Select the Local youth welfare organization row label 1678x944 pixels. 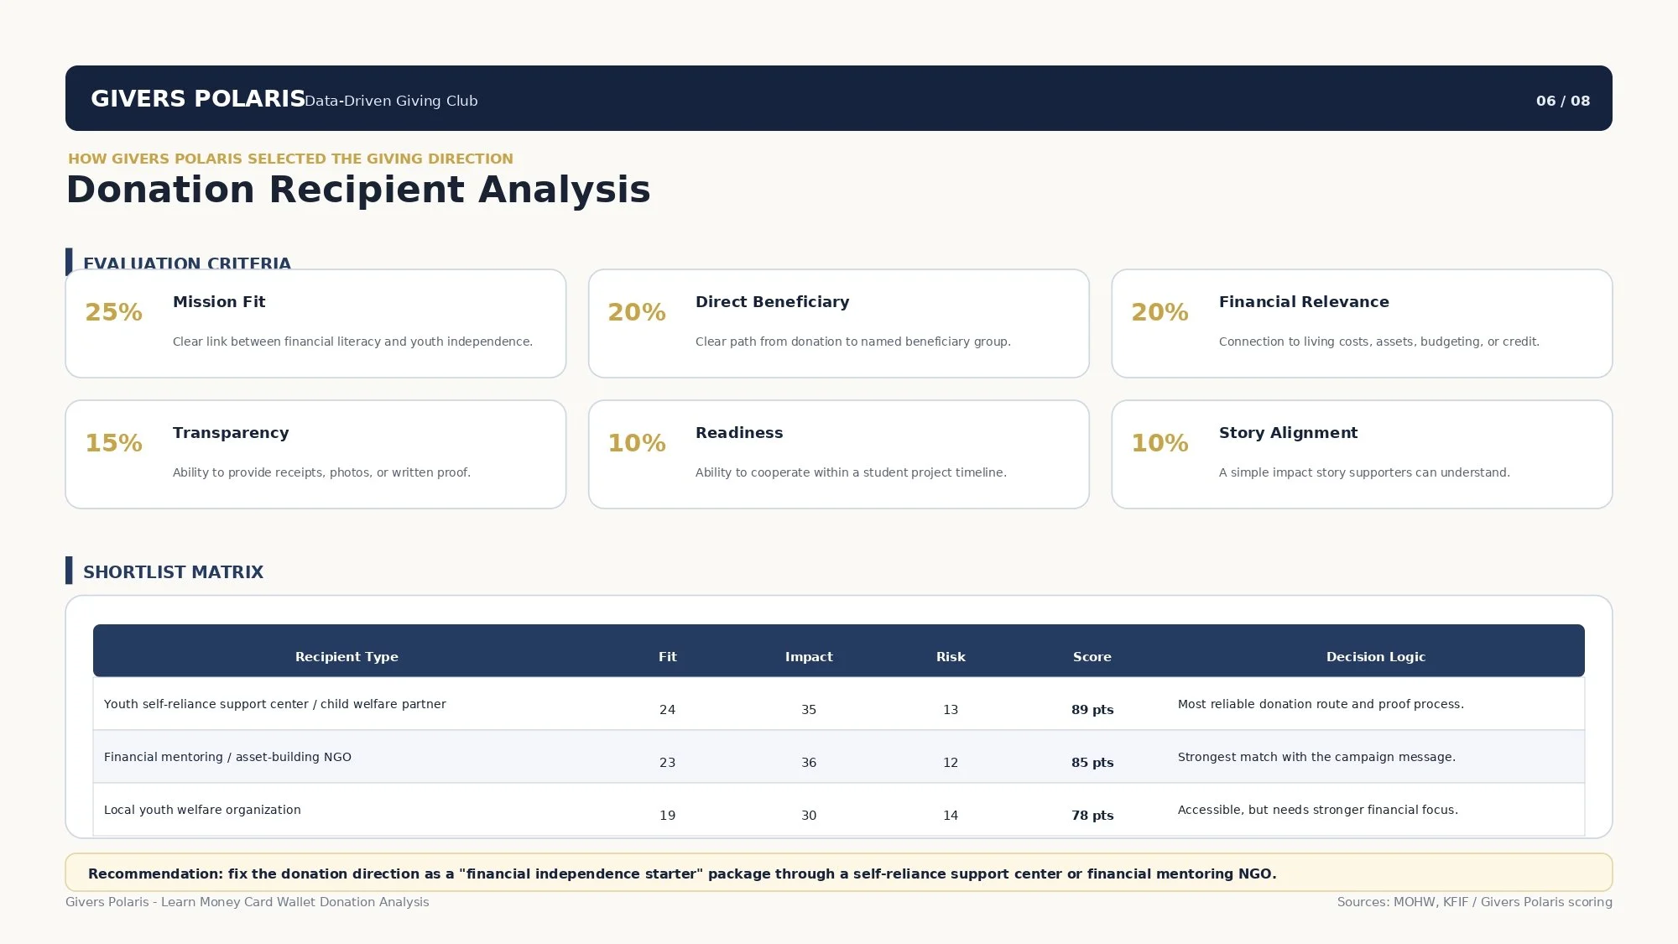tap(202, 810)
